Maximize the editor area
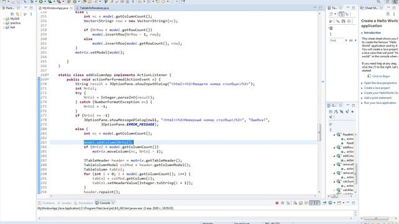 click(x=320, y=8)
